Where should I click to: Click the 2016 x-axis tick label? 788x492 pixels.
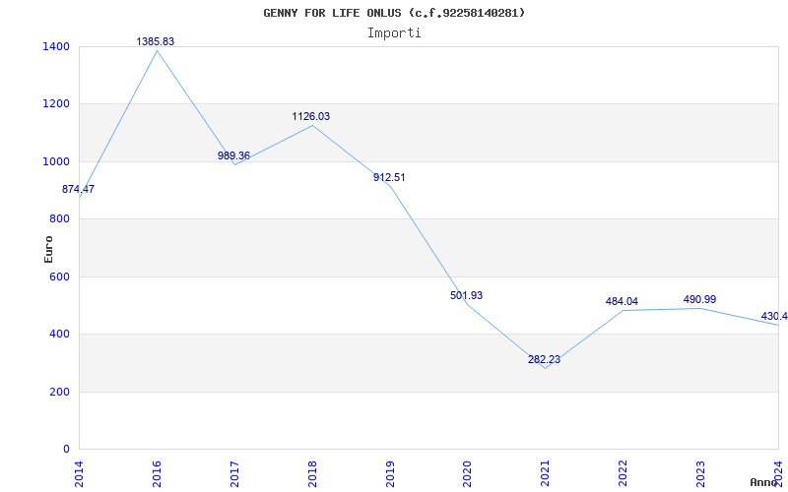point(157,473)
